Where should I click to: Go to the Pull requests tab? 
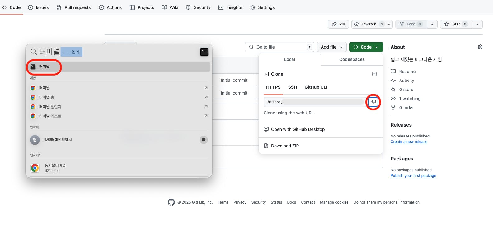[x=74, y=7]
